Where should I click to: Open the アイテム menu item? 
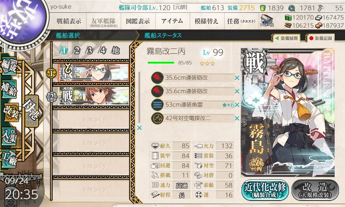pos(172,21)
